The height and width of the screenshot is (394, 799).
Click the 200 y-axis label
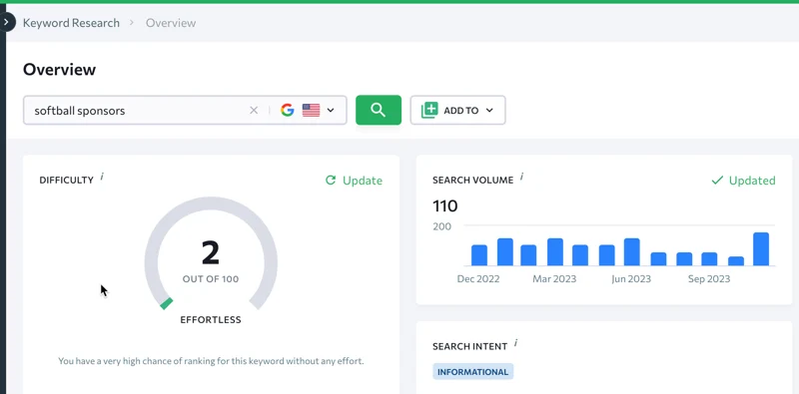click(x=441, y=226)
